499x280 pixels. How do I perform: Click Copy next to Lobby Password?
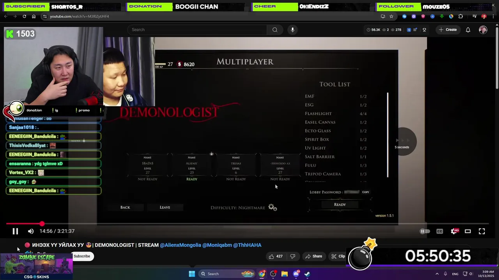(365, 192)
